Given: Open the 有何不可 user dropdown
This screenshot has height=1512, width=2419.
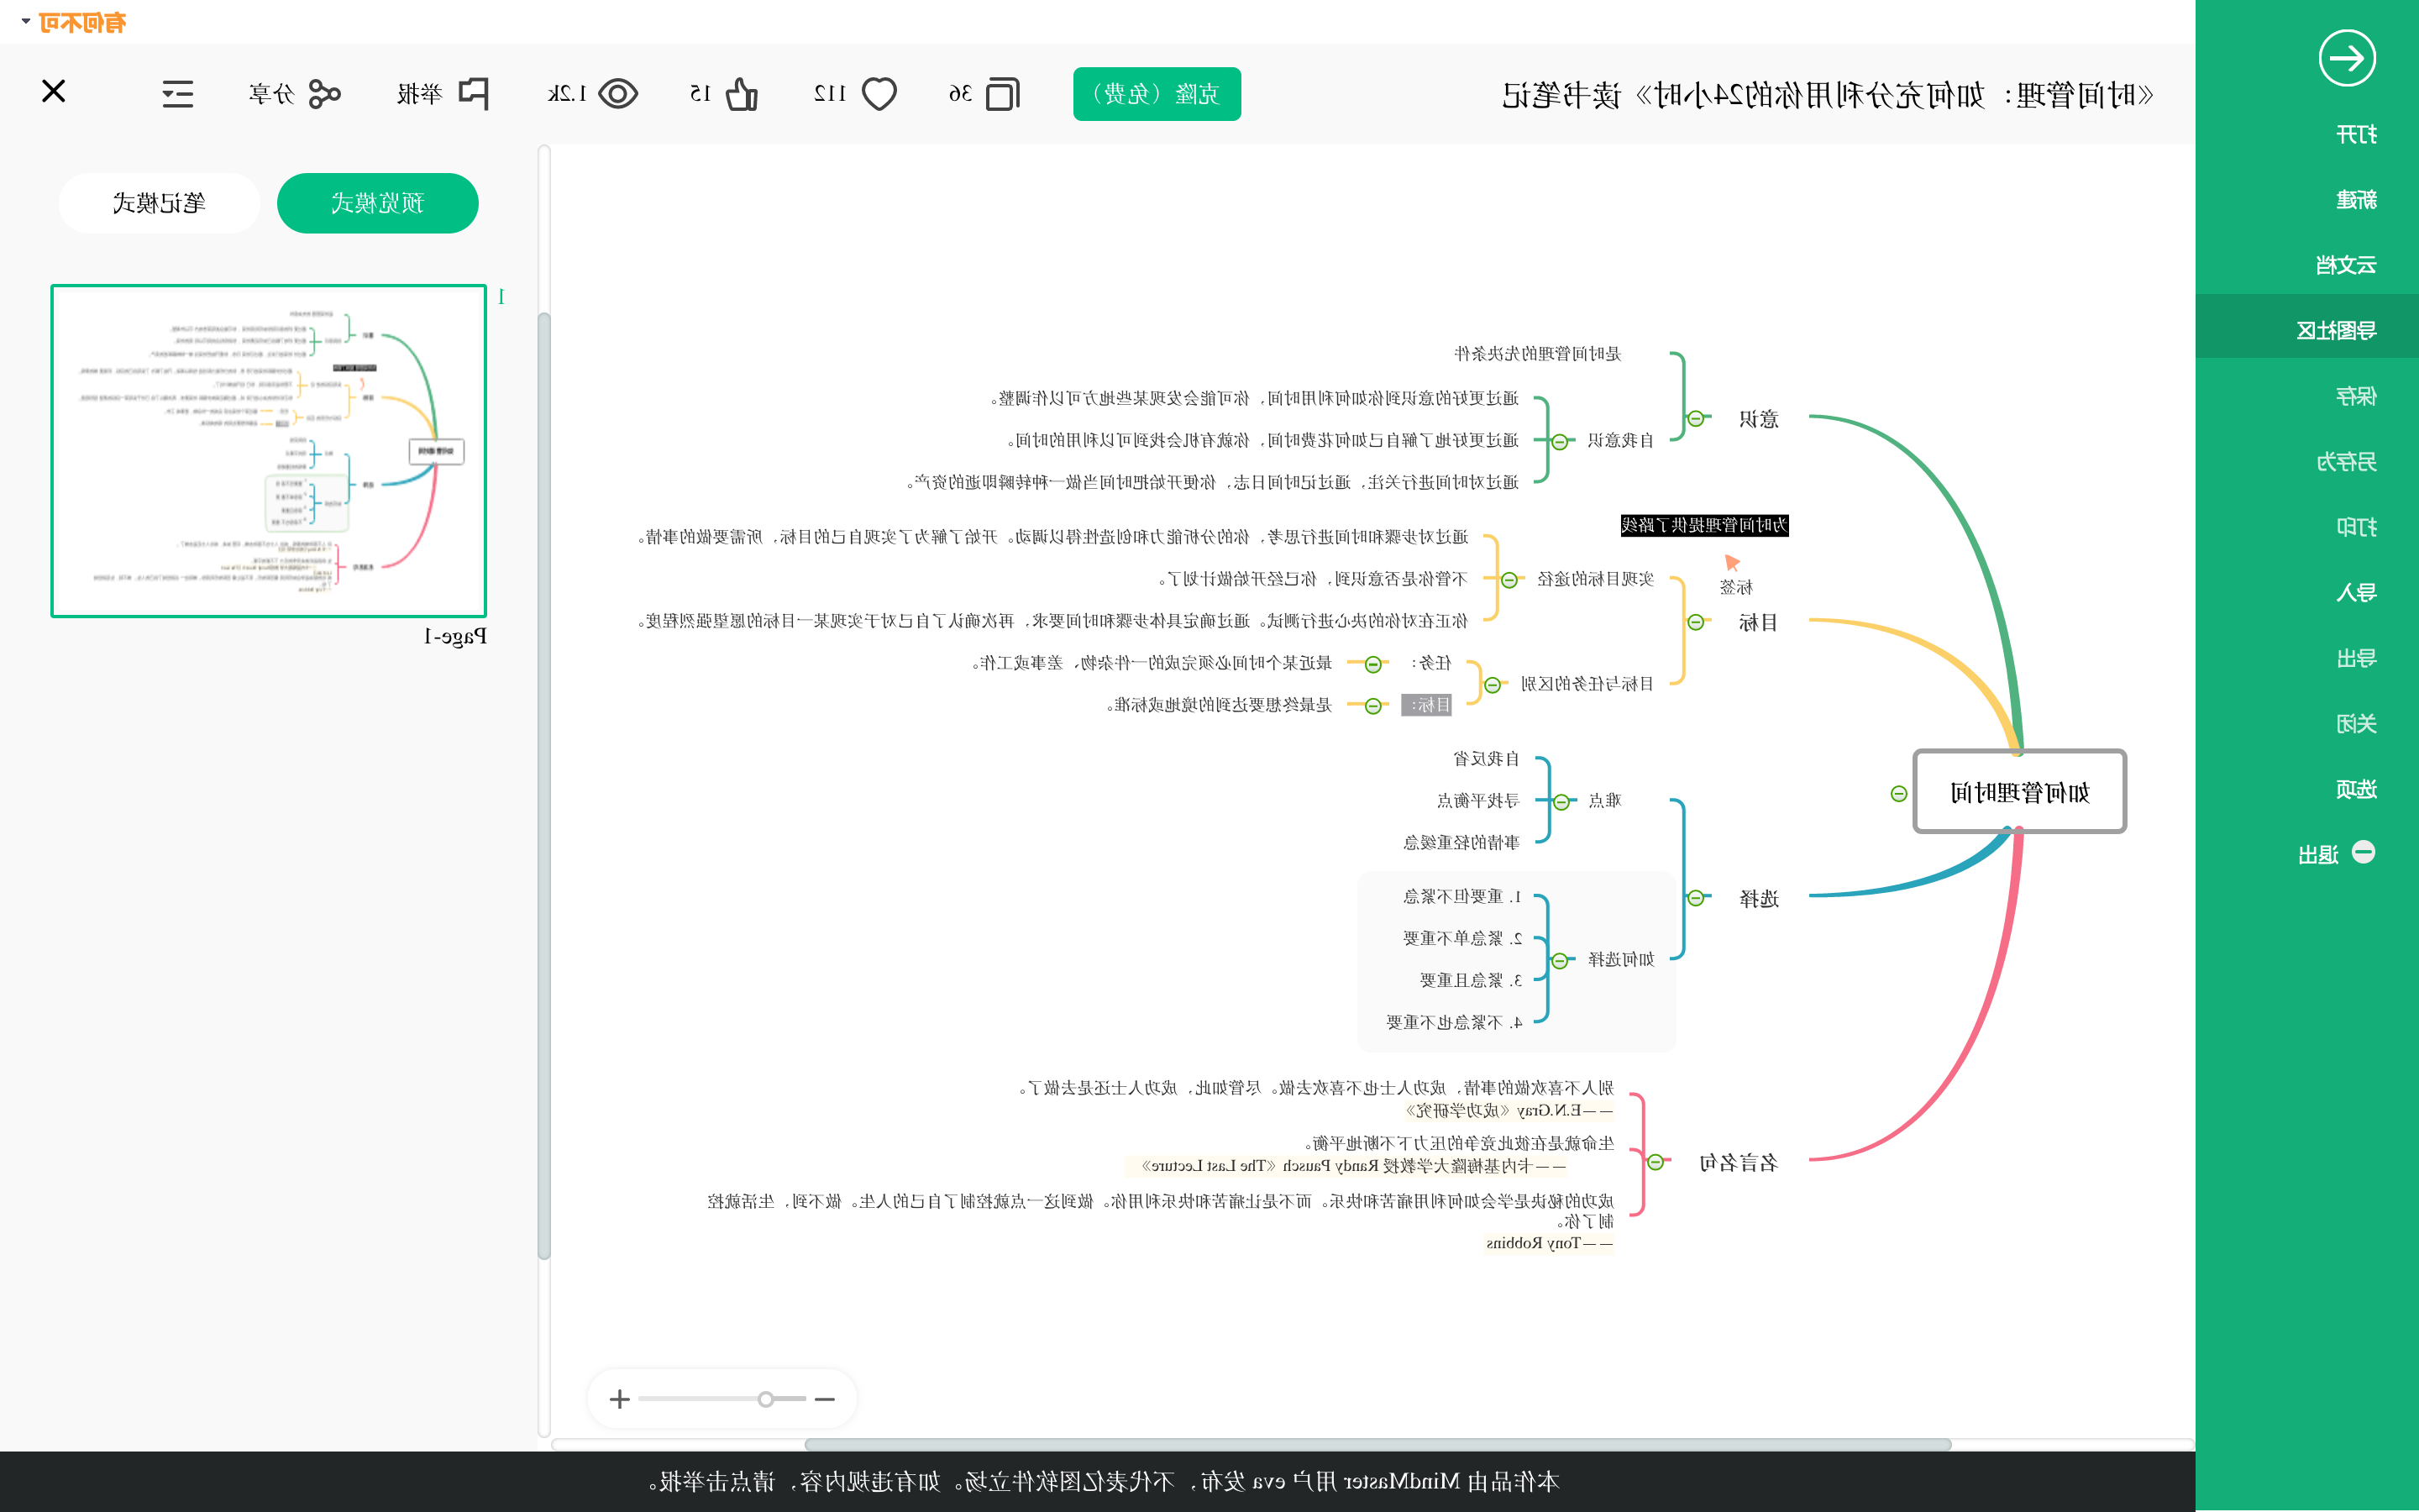Looking at the screenshot, I should 74,22.
